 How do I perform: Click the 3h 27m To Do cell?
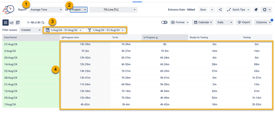[x=126, y=51]
